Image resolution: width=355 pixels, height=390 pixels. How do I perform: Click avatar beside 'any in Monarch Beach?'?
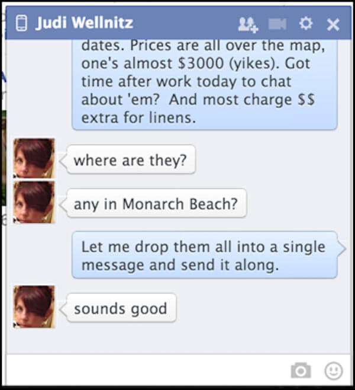(34, 202)
